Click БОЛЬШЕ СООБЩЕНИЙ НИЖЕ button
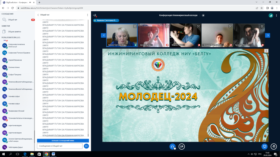The image size is (280, 157). coord(63,141)
